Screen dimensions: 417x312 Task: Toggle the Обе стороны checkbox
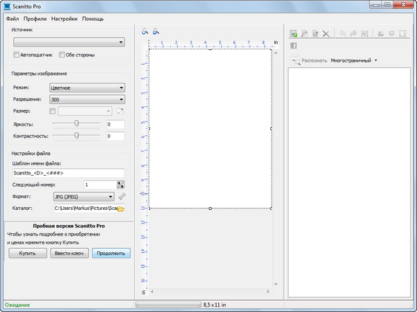click(62, 54)
